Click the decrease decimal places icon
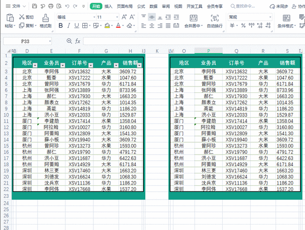Viewport: 305px width, 230px height. 268,25
